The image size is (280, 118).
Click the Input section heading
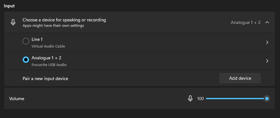[9, 6]
